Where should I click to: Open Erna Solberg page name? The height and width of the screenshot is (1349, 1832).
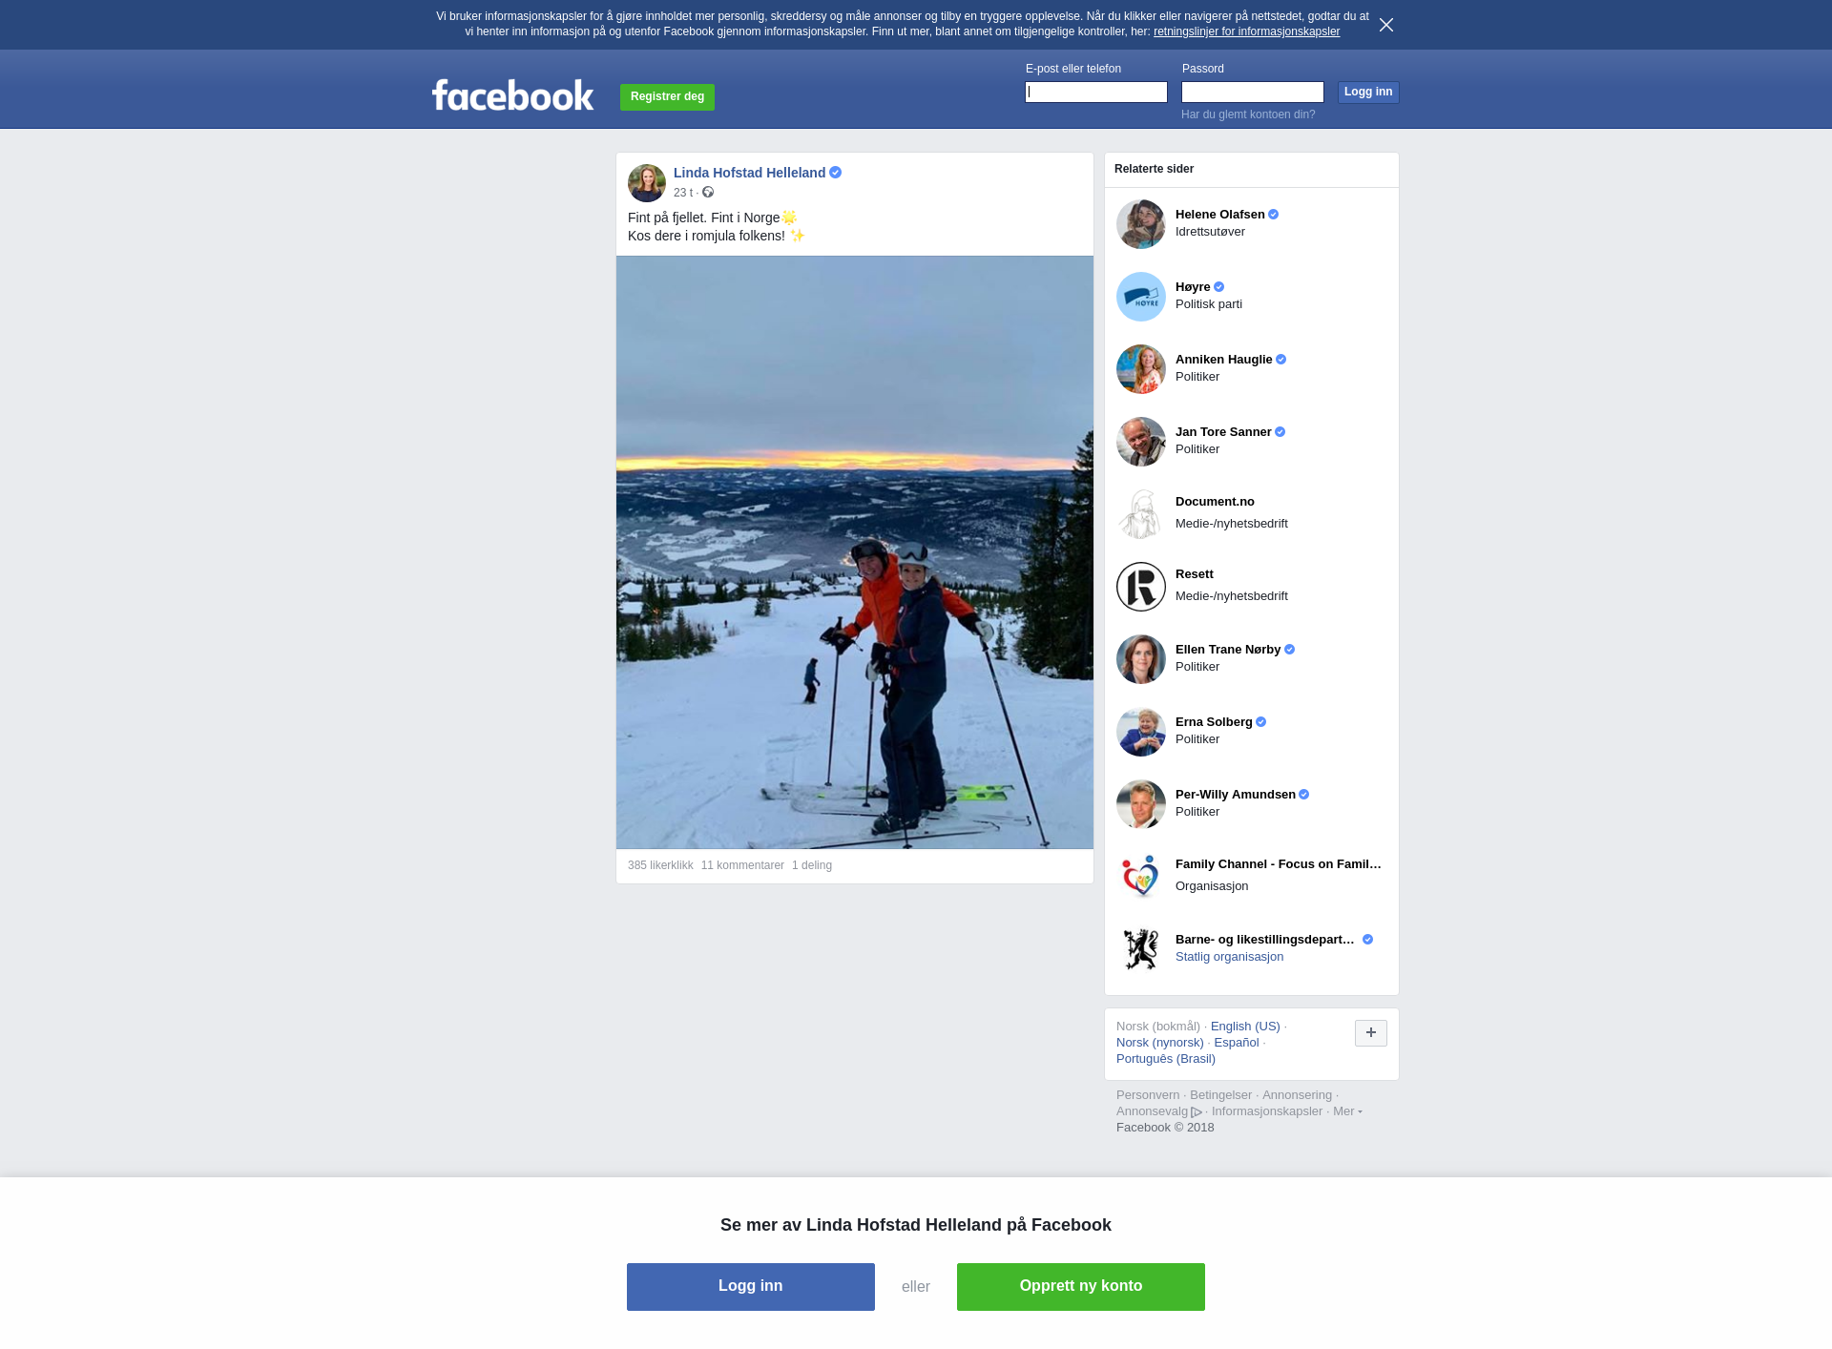click(1214, 722)
